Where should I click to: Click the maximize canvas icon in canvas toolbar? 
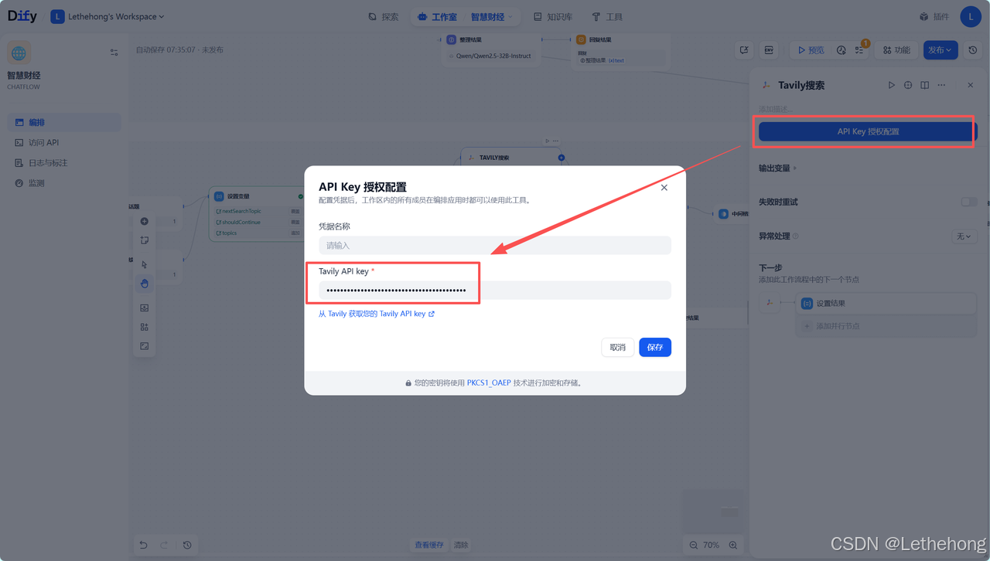(145, 346)
